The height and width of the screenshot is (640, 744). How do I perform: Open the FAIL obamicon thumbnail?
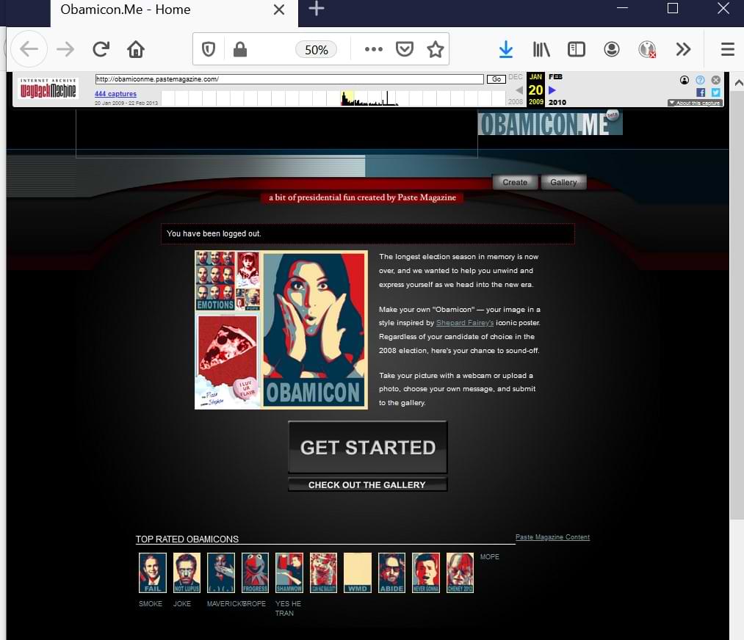click(152, 572)
